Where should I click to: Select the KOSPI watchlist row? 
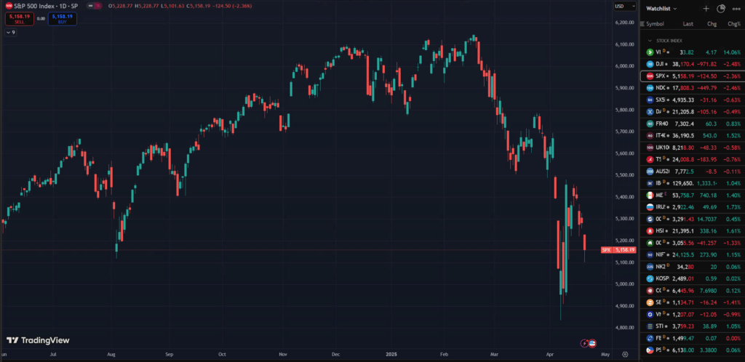pos(693,278)
